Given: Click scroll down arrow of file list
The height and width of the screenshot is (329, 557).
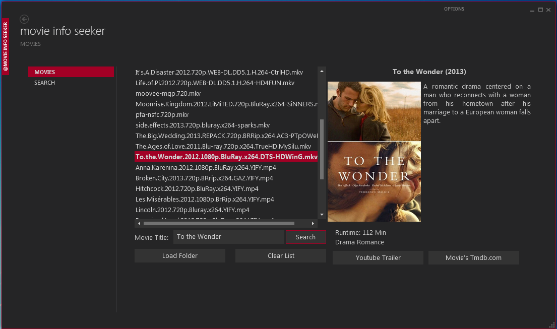Looking at the screenshot, I should click(322, 215).
